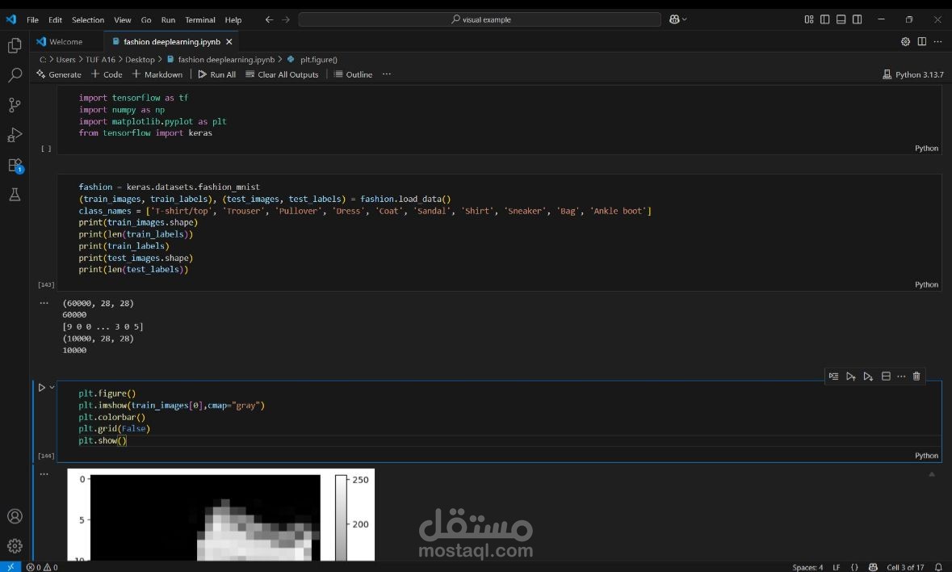Open output actions ellipsis for cell 144

[44, 473]
